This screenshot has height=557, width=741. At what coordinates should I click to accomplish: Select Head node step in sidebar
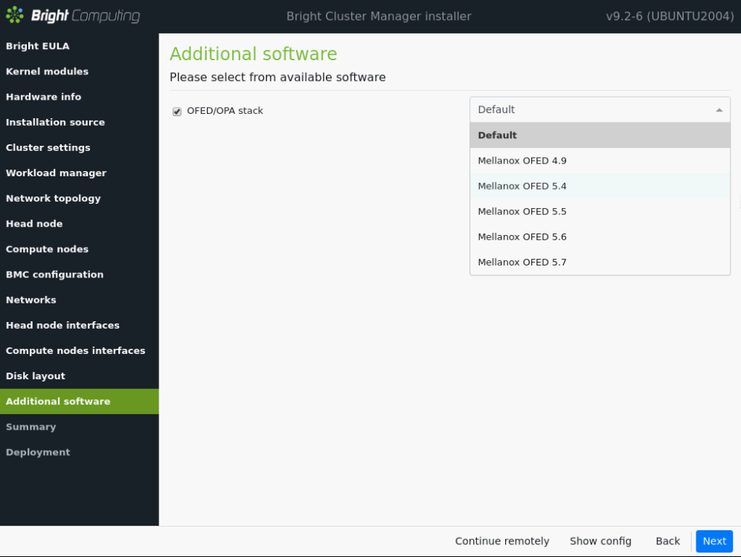click(x=80, y=224)
